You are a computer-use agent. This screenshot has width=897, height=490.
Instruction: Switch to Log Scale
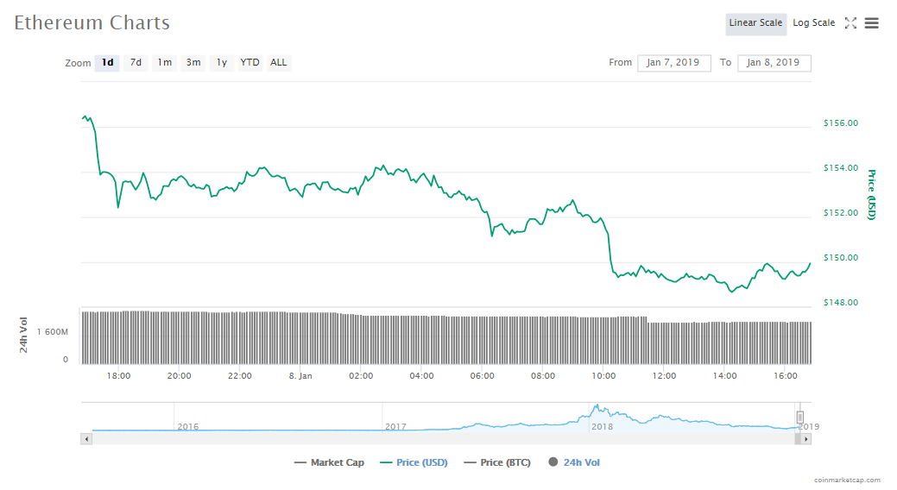coord(814,23)
